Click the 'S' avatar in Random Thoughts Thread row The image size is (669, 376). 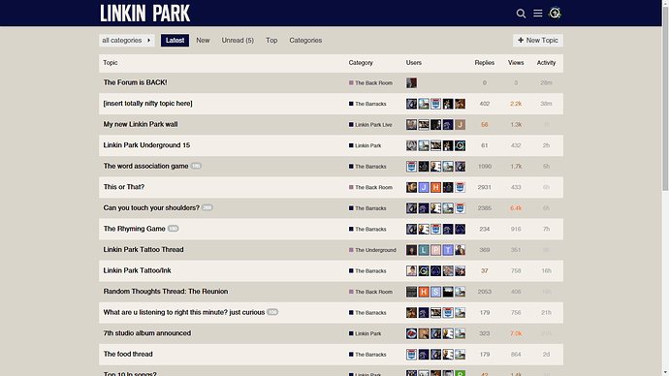[x=435, y=292]
